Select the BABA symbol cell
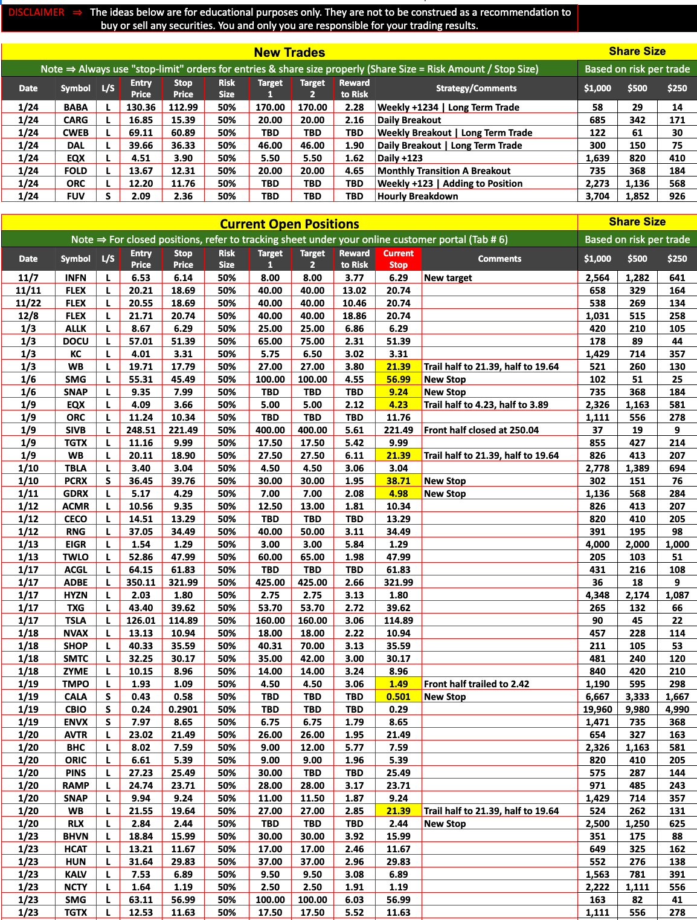Image resolution: width=697 pixels, height=920 pixels. (75, 107)
